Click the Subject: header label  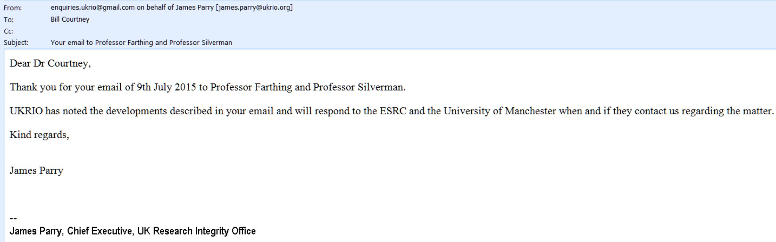pyautogui.click(x=16, y=43)
